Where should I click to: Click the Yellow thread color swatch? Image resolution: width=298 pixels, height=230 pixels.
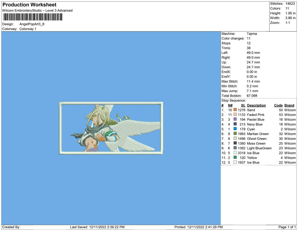[235, 158]
